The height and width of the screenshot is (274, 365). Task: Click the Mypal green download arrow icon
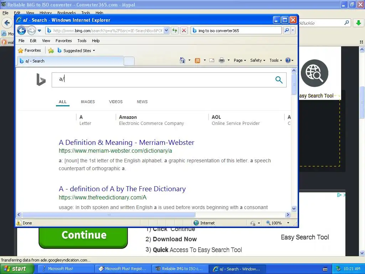pyautogui.click(x=359, y=23)
